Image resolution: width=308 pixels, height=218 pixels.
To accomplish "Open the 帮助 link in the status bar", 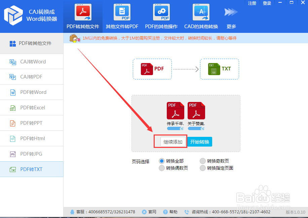I will 174,212.
